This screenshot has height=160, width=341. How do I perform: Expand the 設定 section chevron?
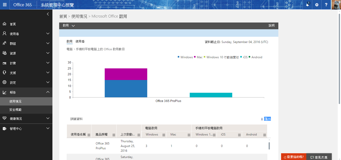[x=48, y=82]
